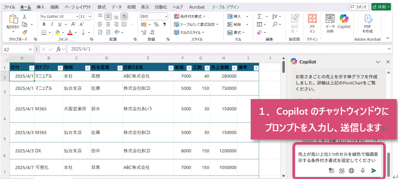Click the borders grid icon
The height and width of the screenshot is (179, 398).
click(43, 32)
